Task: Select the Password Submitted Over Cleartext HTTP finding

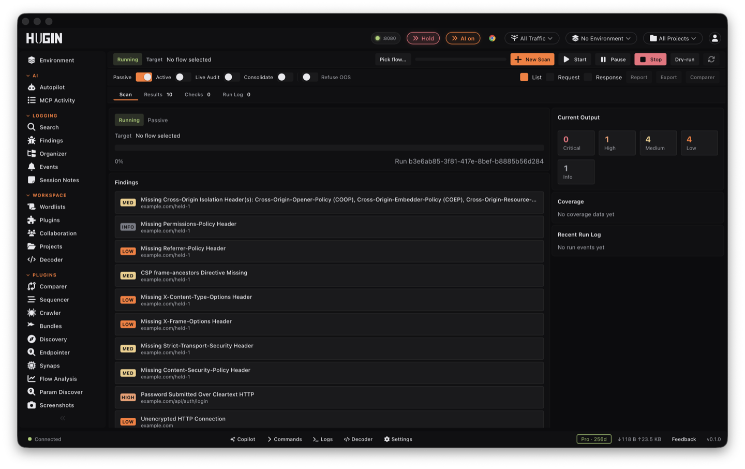Action: click(329, 397)
